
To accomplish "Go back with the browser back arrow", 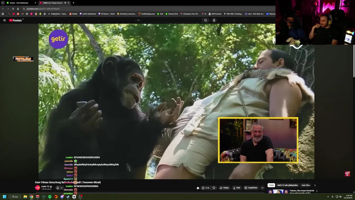I will coord(3,9).
